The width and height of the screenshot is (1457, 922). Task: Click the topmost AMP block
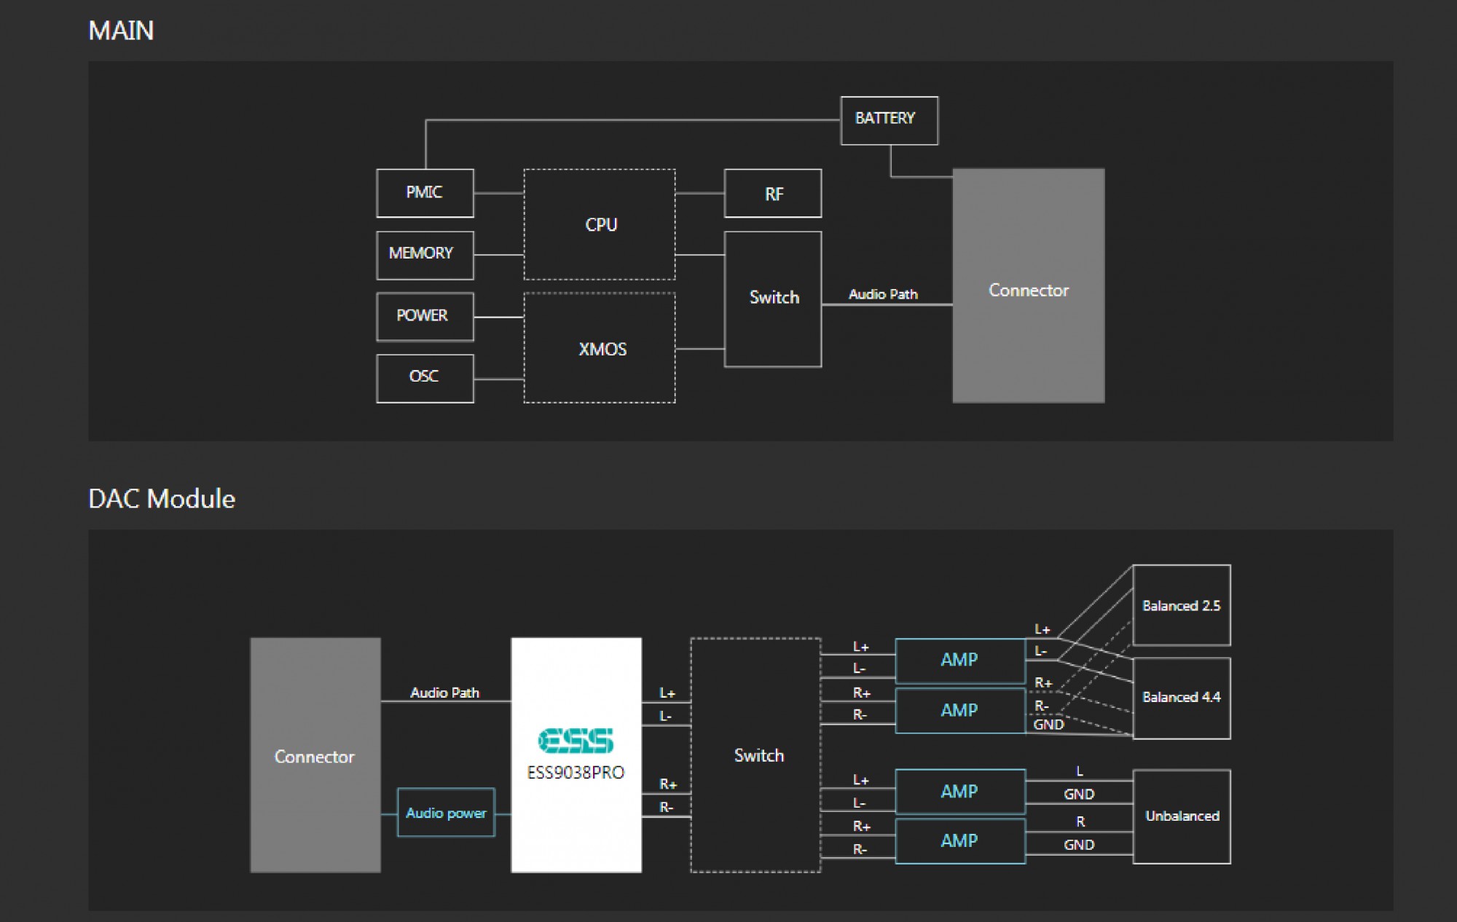[x=959, y=660]
